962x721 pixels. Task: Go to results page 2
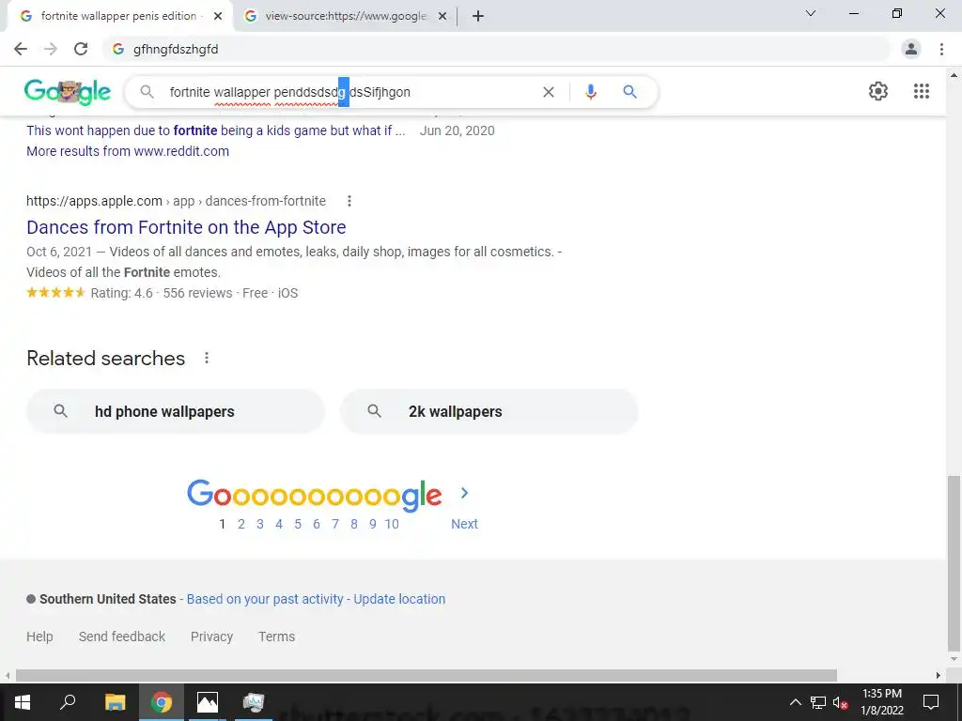point(241,524)
